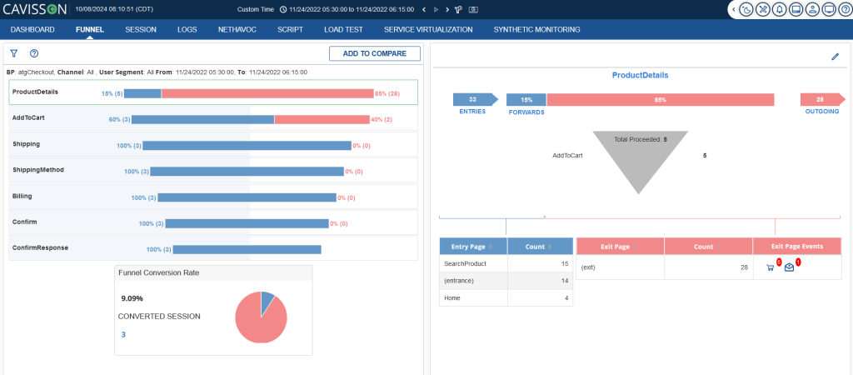Click the clock icon beside Custom Time
Screen dimensions: 853x375
pos(283,10)
